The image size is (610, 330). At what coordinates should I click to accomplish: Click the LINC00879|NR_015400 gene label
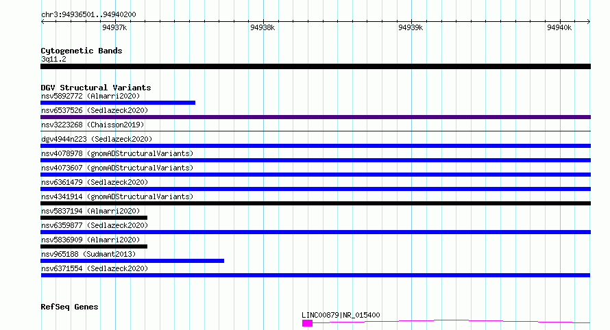coord(341,315)
